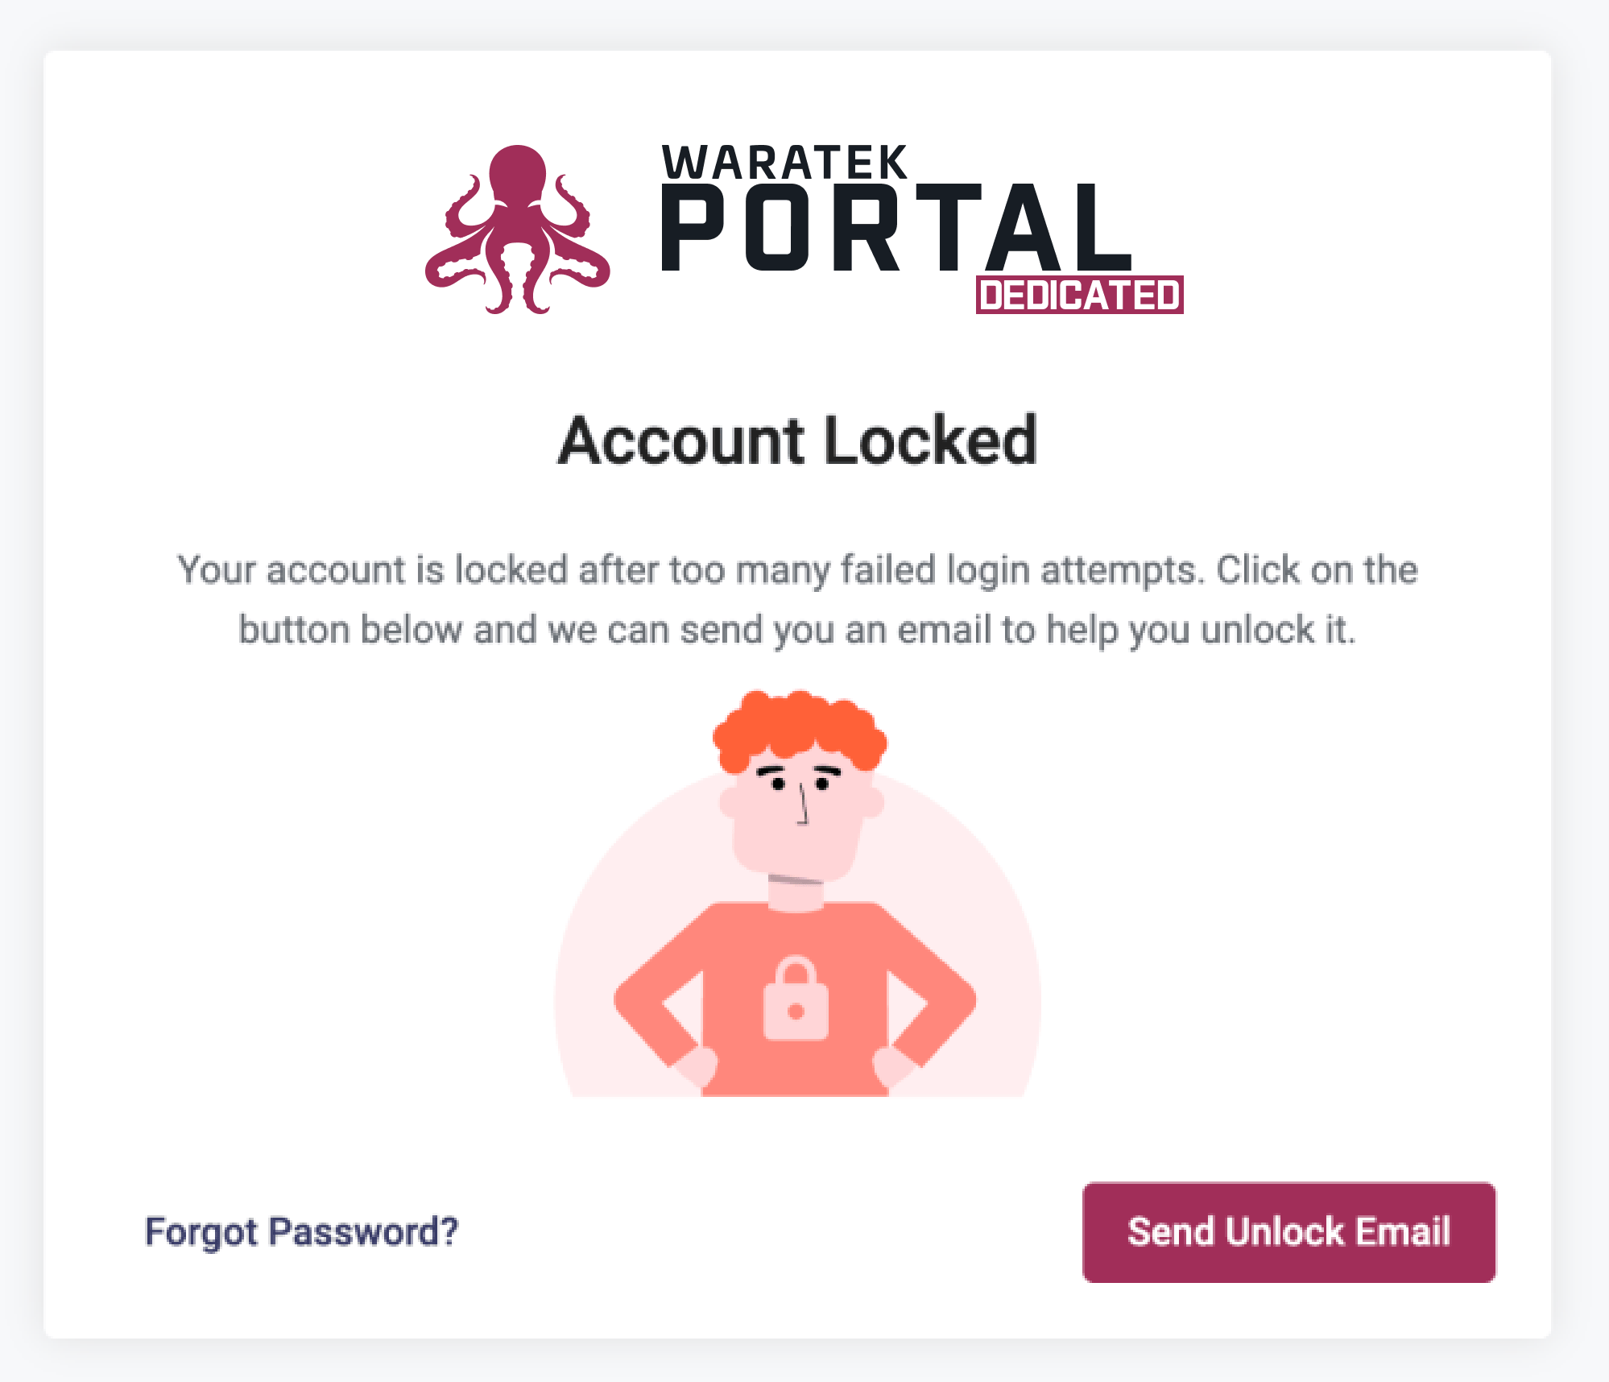The image size is (1609, 1382).
Task: Click the character's neck below the chin
Action: pos(796,892)
